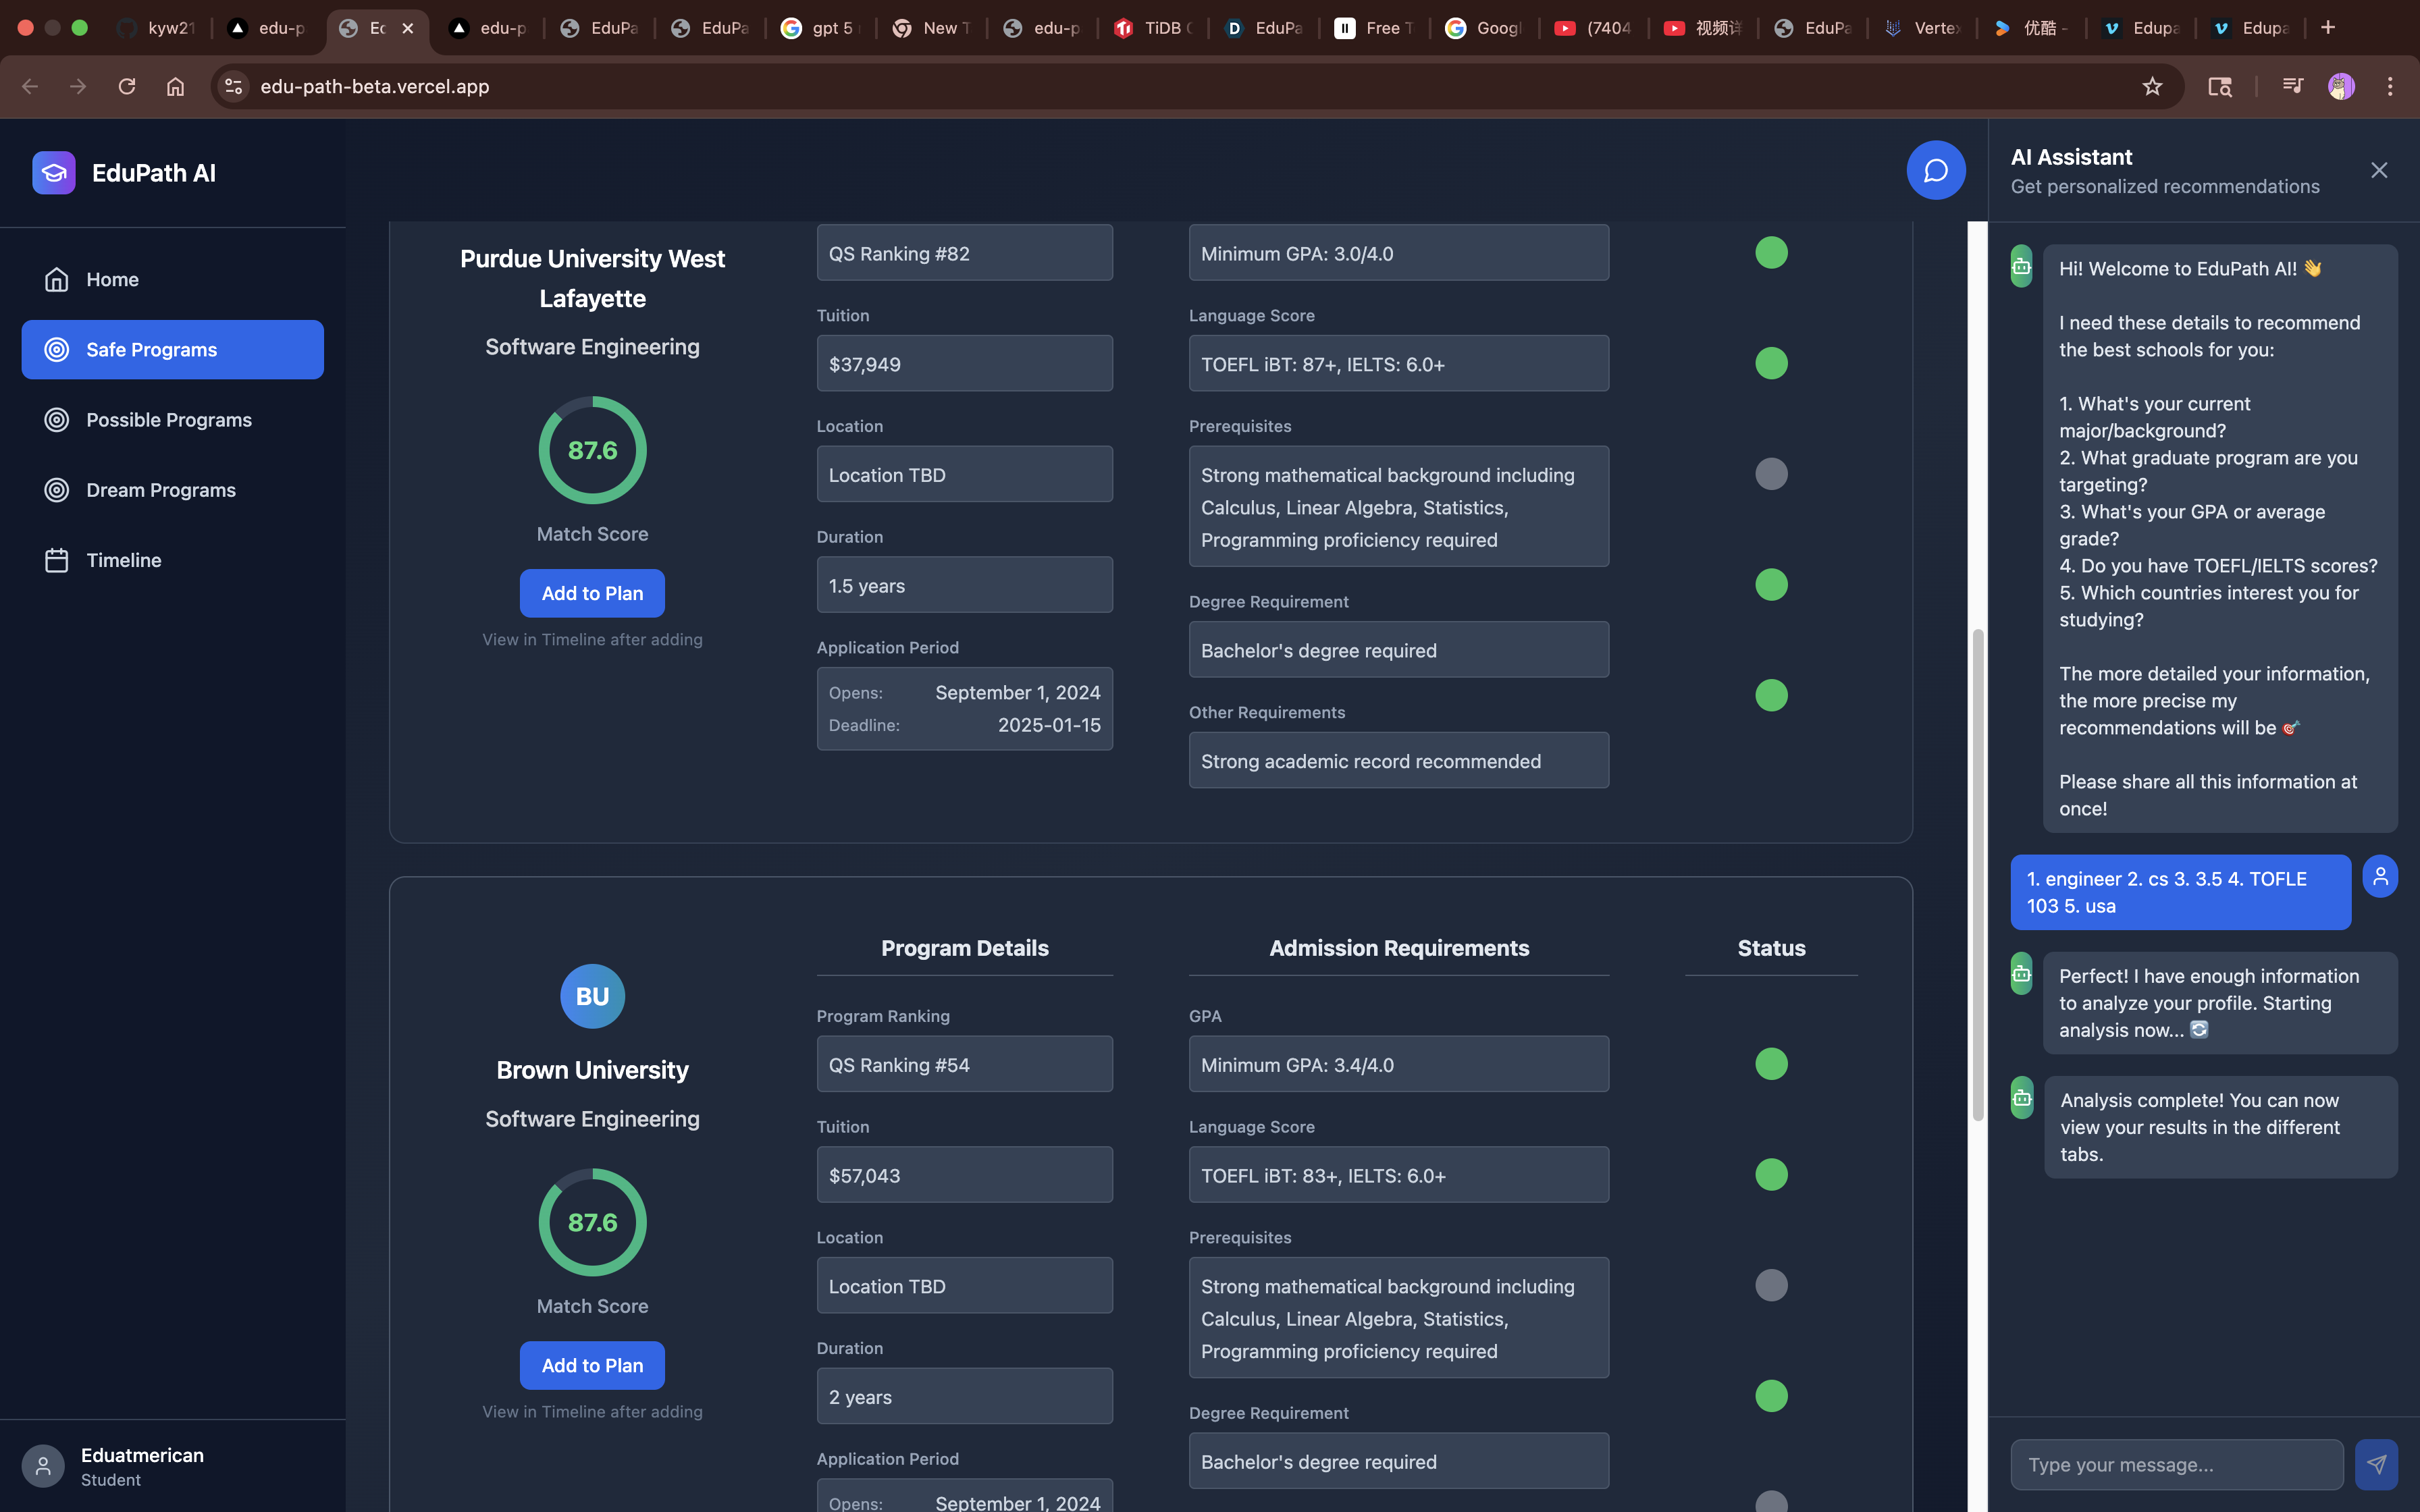This screenshot has width=2420, height=1512.
Task: Click the blue chat bubble icon
Action: pyautogui.click(x=1935, y=170)
